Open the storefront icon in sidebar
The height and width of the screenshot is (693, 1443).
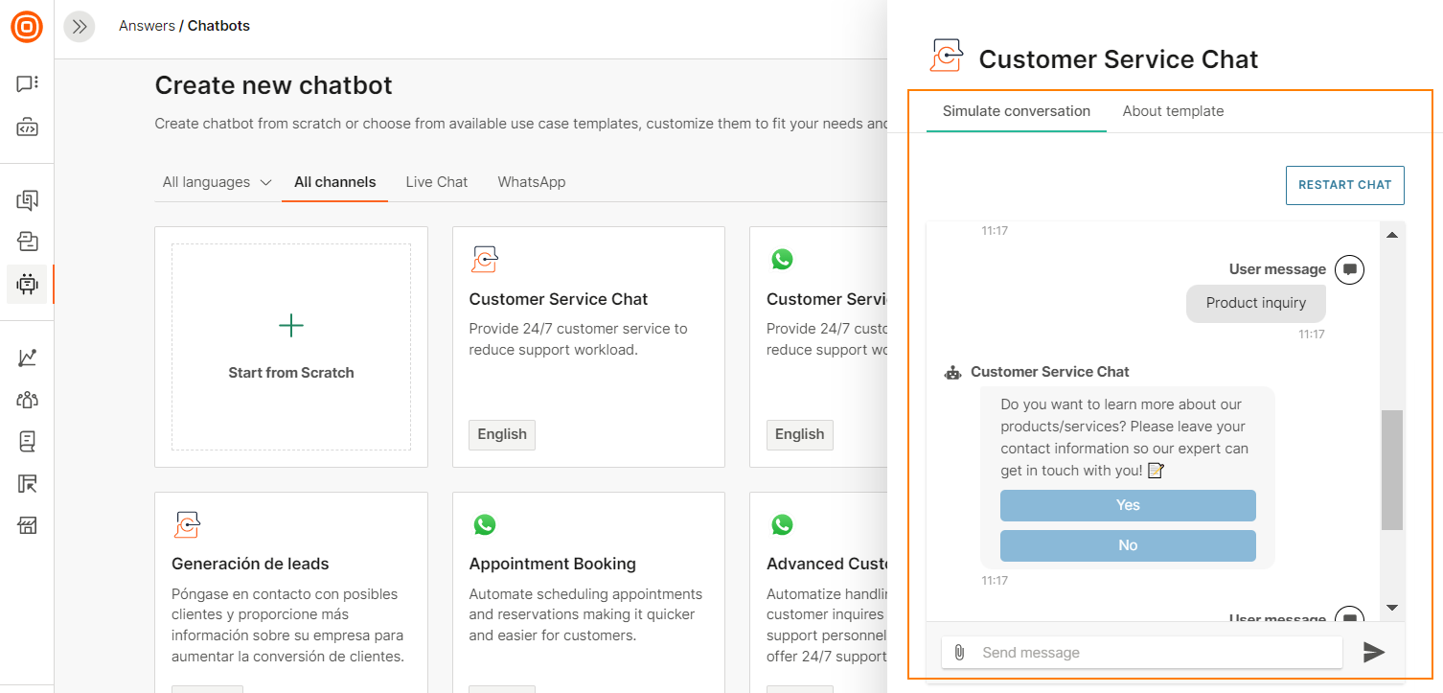[27, 525]
